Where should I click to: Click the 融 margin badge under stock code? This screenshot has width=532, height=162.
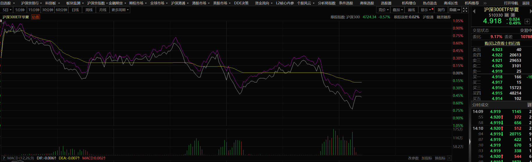pos(507,15)
